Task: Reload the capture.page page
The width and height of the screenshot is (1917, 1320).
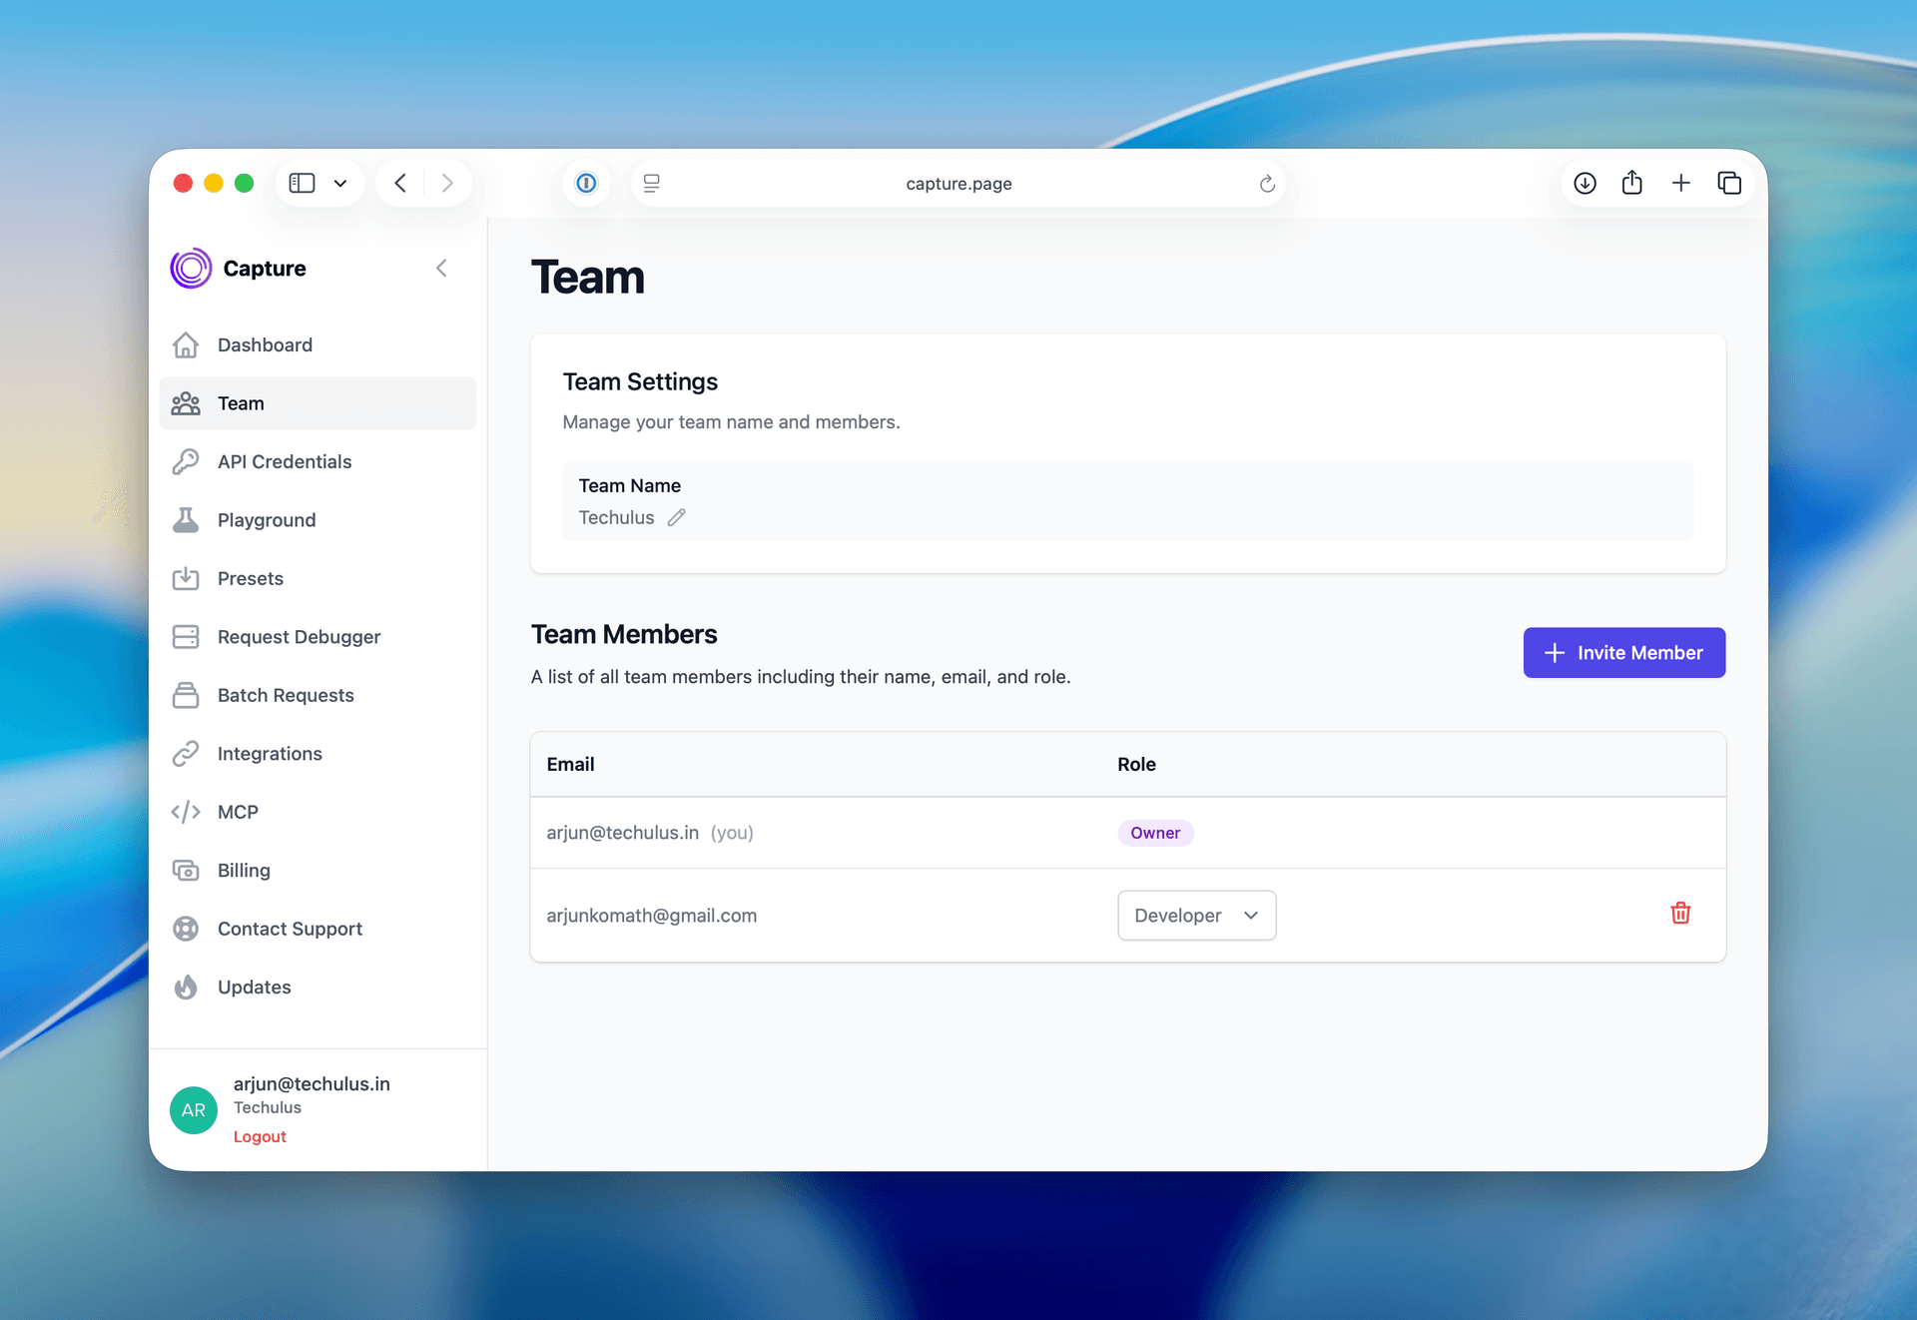Action: click(1267, 184)
